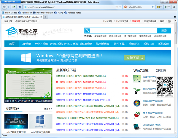Screen dimensions: 178x138
Task: Switch to the Win7系统 sidebar tab
Action: click(x=141, y=71)
